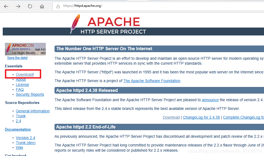
Task: Open the browser home page icon
Action: point(42,6)
